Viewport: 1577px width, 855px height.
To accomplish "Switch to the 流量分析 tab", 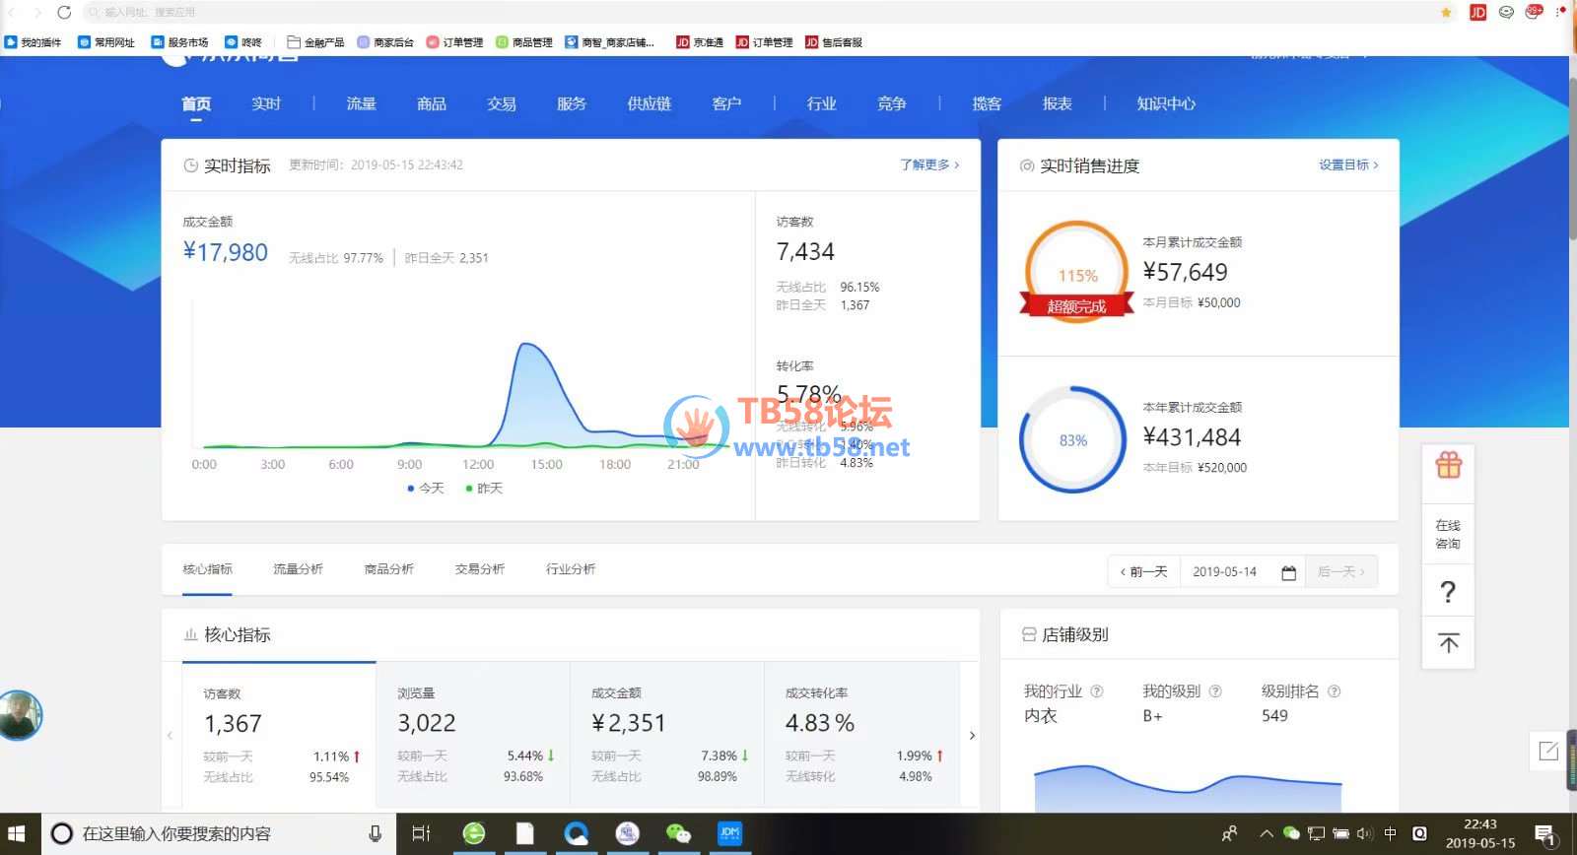I will coord(298,569).
